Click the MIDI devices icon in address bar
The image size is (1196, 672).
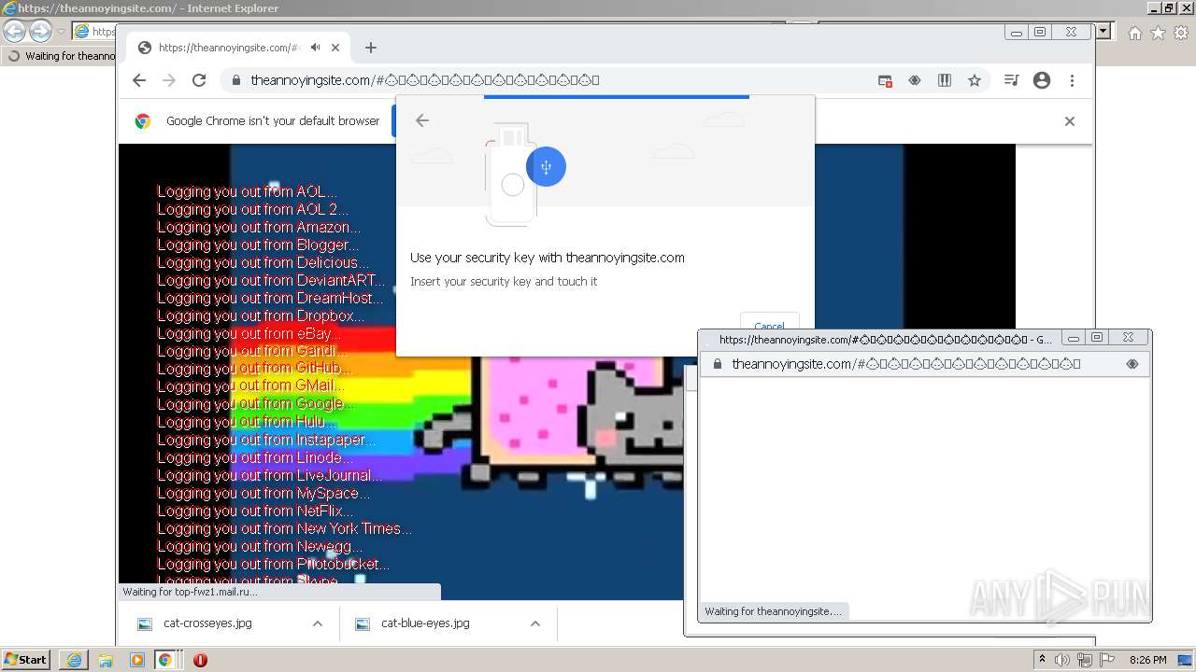[945, 81]
